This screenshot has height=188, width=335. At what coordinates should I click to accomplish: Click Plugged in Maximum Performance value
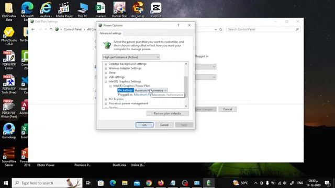pyautogui.click(x=142, y=95)
